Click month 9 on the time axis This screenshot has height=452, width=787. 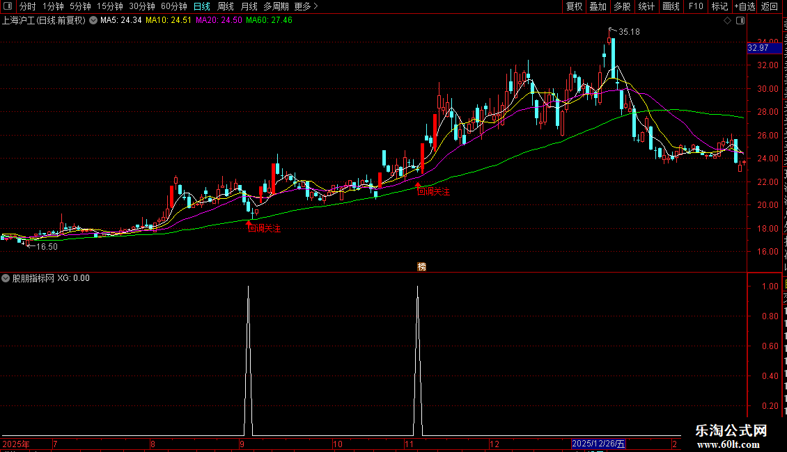[x=242, y=444]
